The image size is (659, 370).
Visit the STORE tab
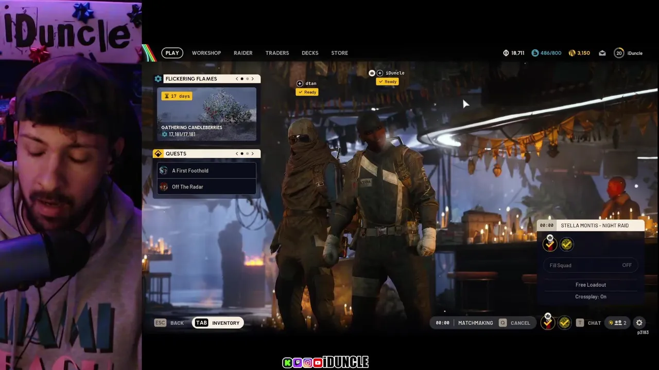click(339, 53)
